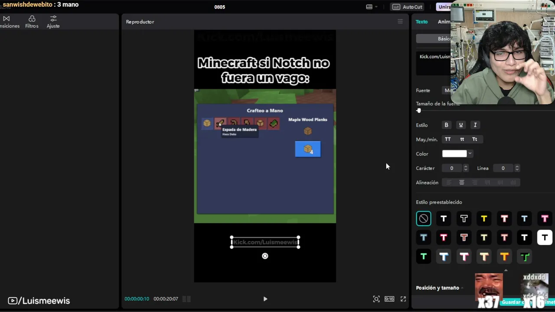Apply white T with pink shadow preset
555x312 pixels.
click(x=464, y=257)
